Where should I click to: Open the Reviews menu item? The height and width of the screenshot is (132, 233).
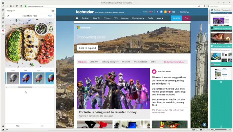(86, 18)
